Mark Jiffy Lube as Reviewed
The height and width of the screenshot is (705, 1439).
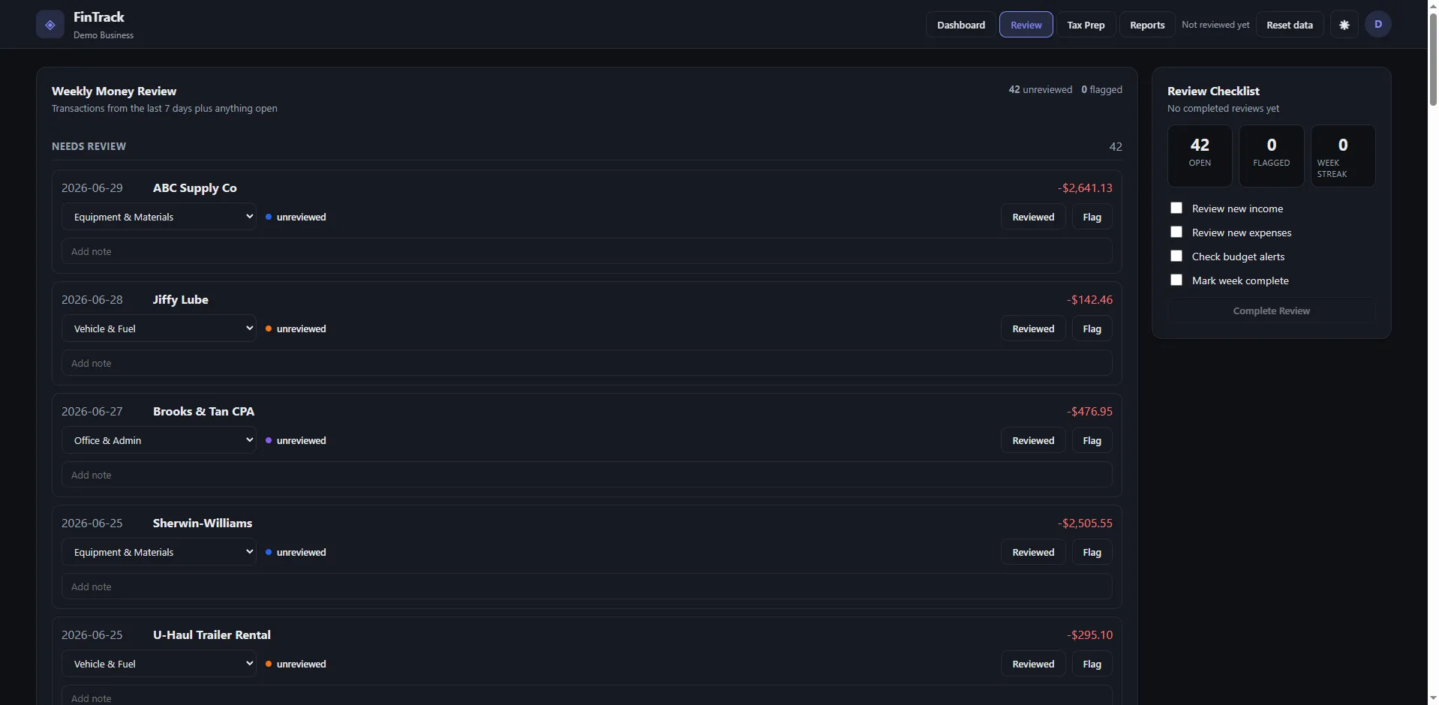coord(1033,328)
